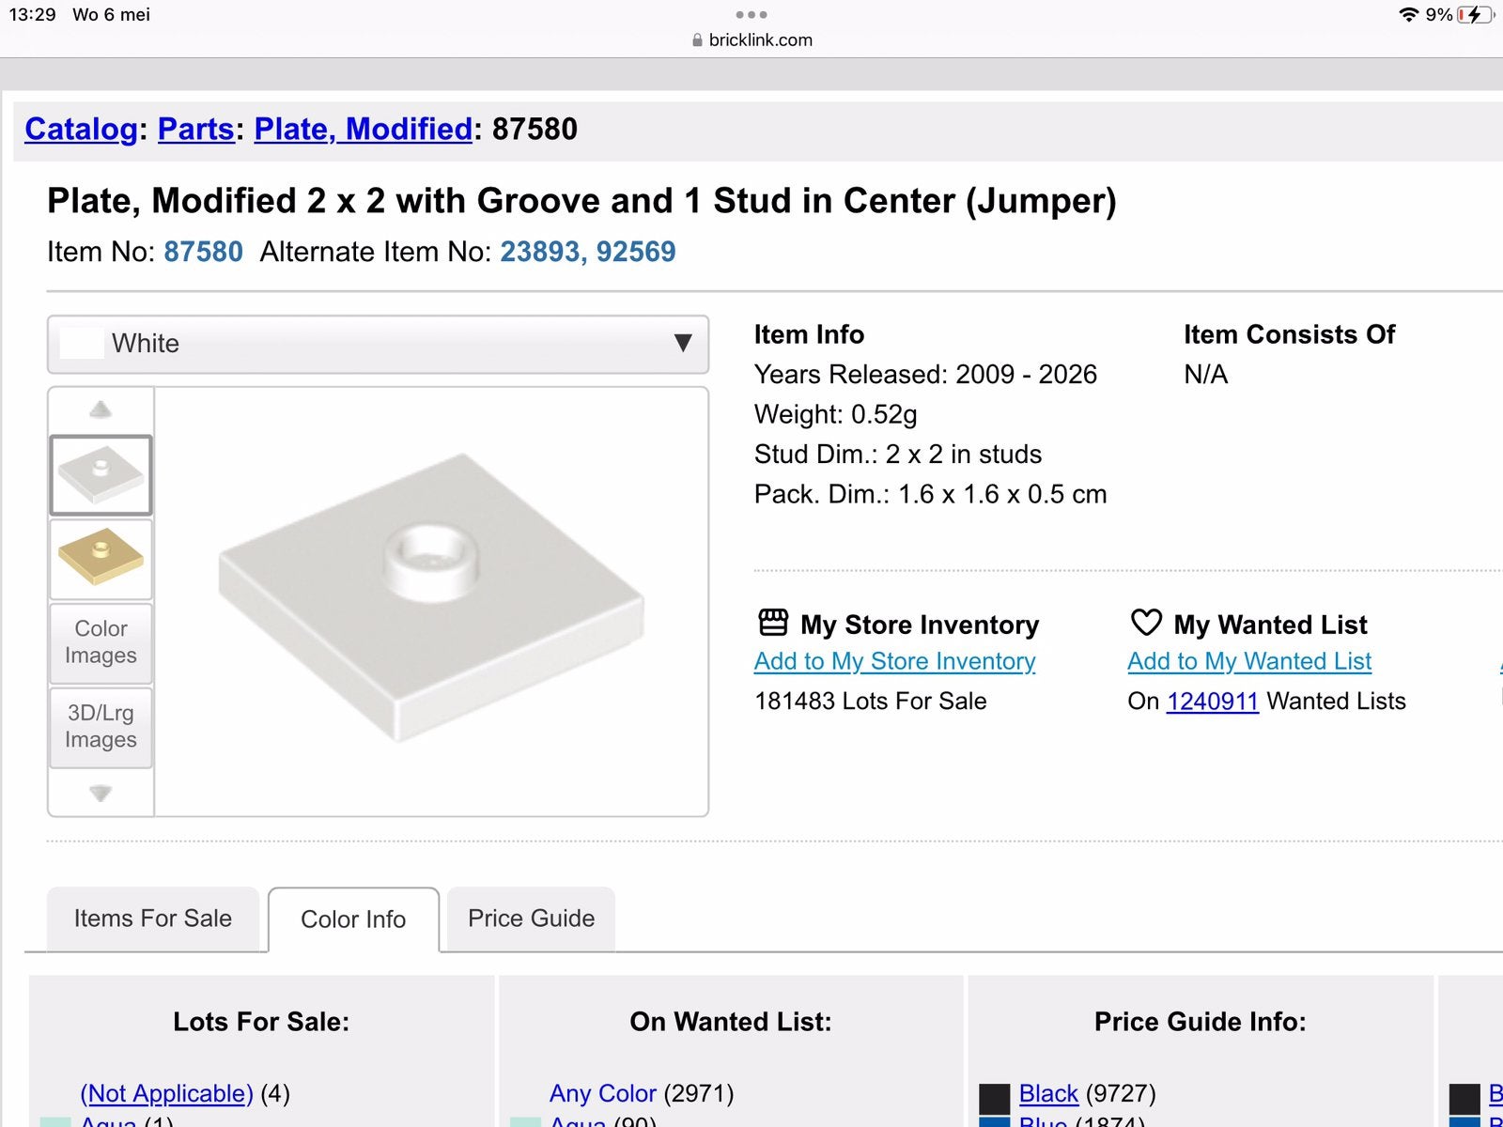Viewport: 1503px width, 1127px height.
Task: Tap the battery status icon
Action: [1475, 15]
